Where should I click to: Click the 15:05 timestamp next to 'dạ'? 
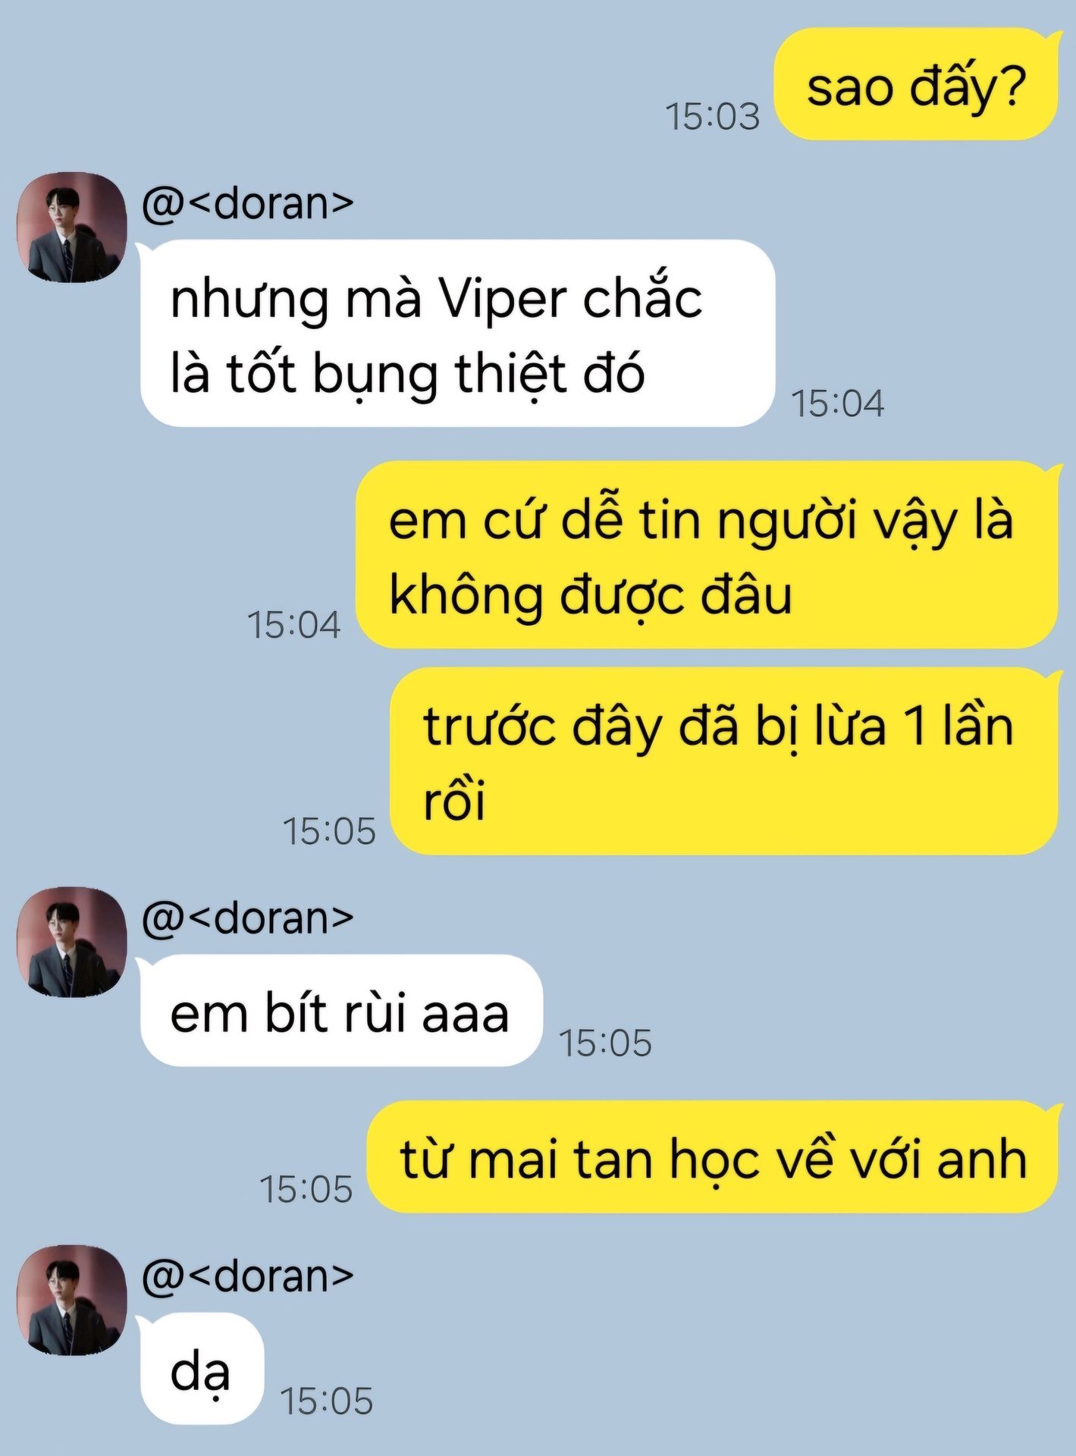pos(327,1401)
